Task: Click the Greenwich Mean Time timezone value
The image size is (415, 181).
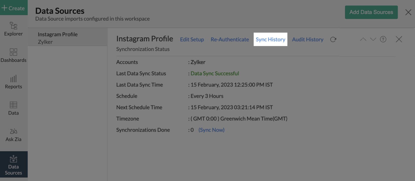Action: tap(239, 119)
